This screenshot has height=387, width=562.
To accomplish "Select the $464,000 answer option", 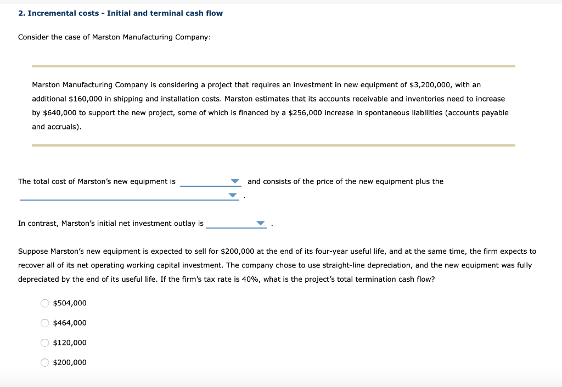I will 44,323.
